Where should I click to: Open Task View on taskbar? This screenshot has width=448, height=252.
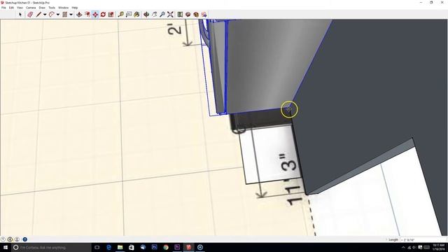97,247
